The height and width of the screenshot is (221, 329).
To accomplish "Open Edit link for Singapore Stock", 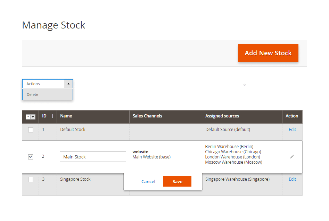I will (x=292, y=179).
